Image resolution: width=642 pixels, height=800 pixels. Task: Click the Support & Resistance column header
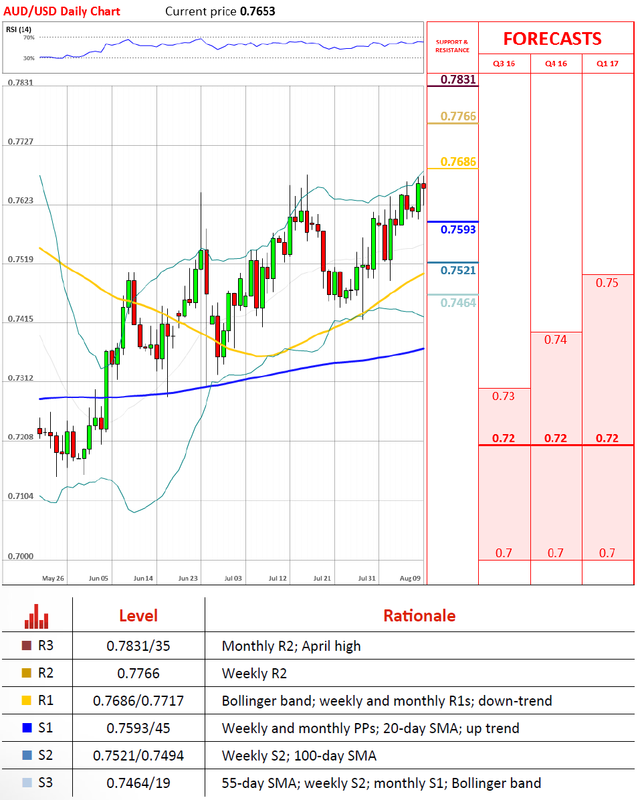(453, 46)
